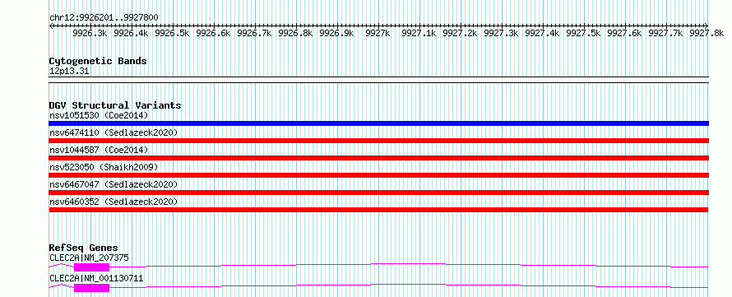
Task: Click the 9926.5k ruler tick label
Action: pyautogui.click(x=172, y=33)
